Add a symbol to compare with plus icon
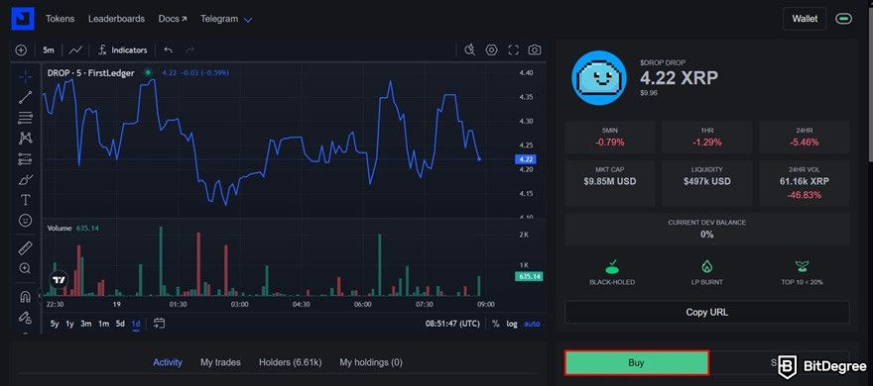Screen dimensions: 873x386 coord(21,50)
